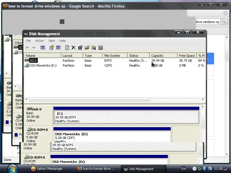Click the 35.74 GB free space cell
The height and width of the screenshot is (173, 231).
[x=185, y=61]
